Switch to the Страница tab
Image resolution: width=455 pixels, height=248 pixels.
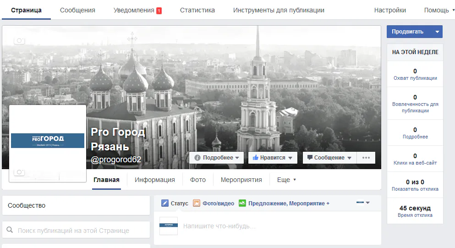[27, 10]
